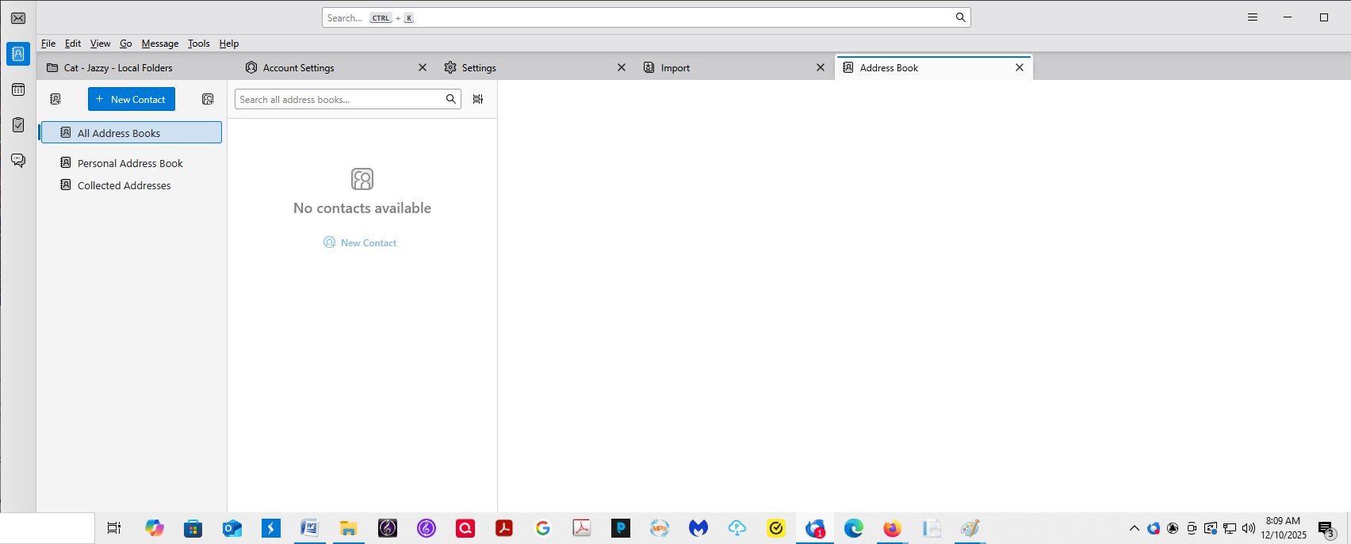Viewport: 1351px width, 544px height.
Task: Open the Calendar space icon
Action: coord(18,89)
